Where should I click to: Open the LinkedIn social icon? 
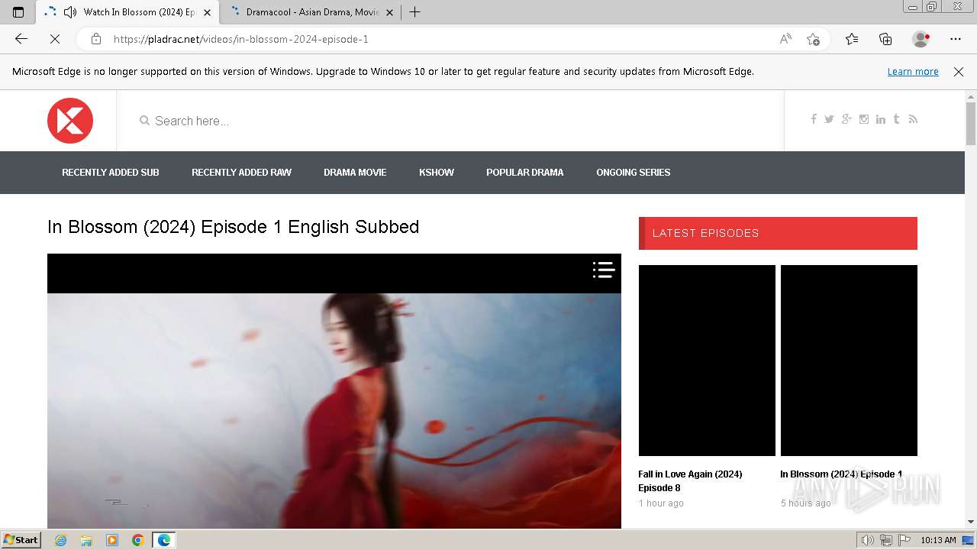pos(881,119)
